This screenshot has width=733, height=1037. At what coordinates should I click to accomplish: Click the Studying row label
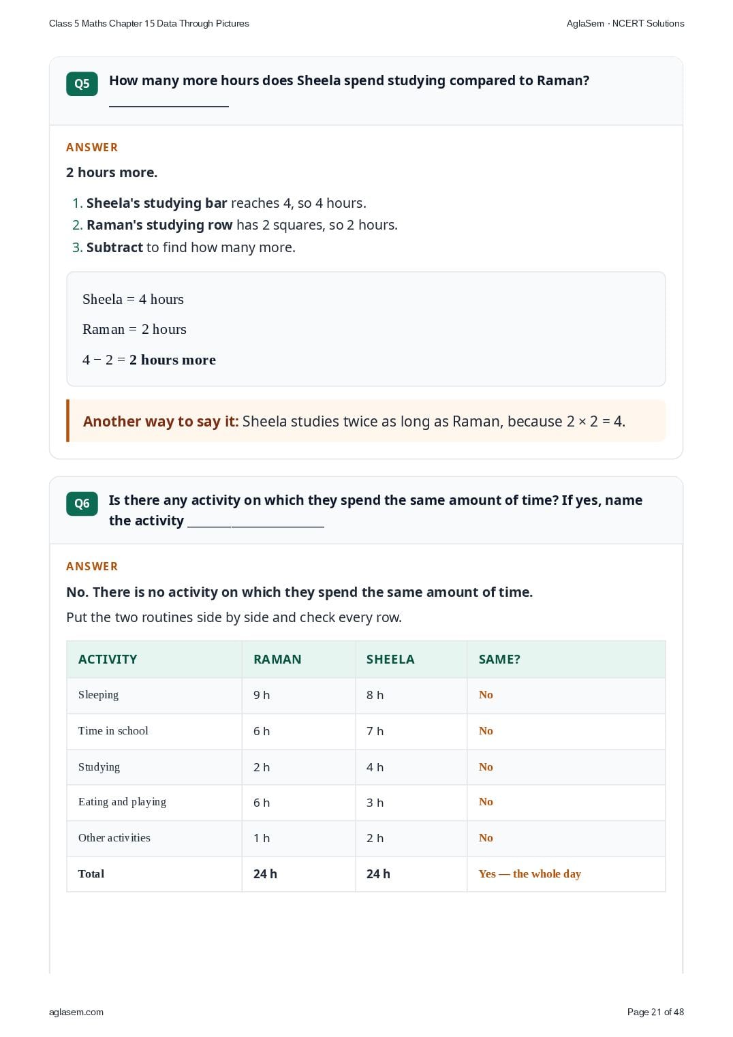coord(99,767)
